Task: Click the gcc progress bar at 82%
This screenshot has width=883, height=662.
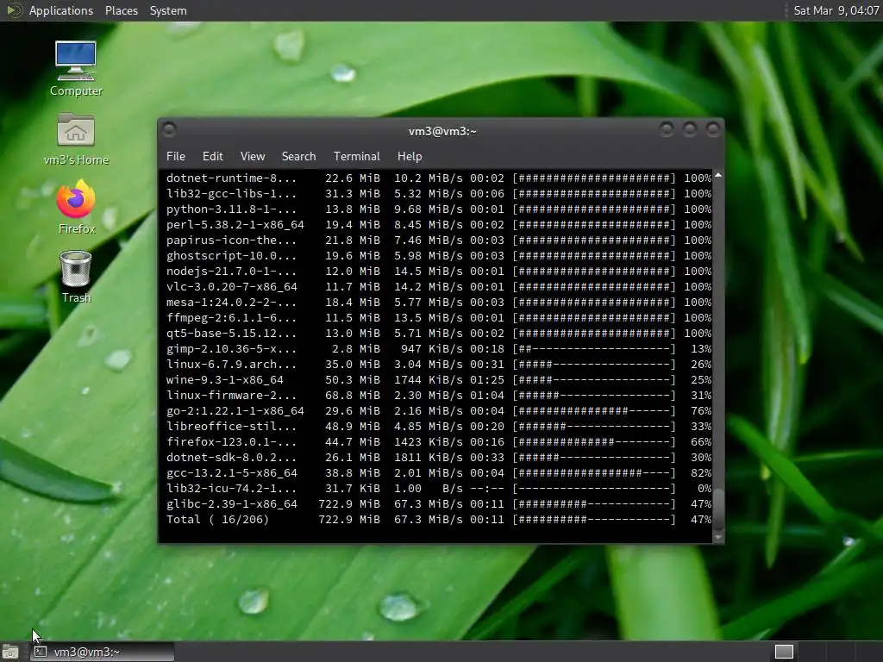Action: coord(594,473)
